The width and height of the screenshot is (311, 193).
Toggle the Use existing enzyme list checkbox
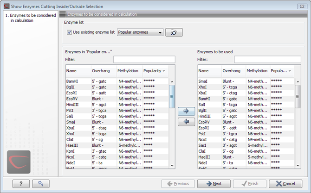coord(70,32)
